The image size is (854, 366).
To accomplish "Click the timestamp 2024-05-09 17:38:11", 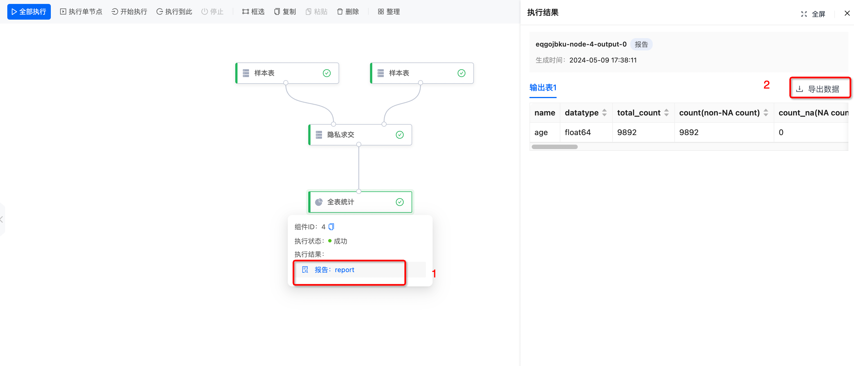I will tap(603, 60).
